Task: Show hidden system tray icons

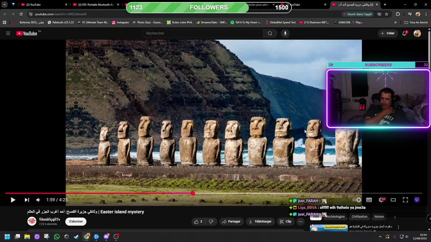Action: (x=380, y=237)
